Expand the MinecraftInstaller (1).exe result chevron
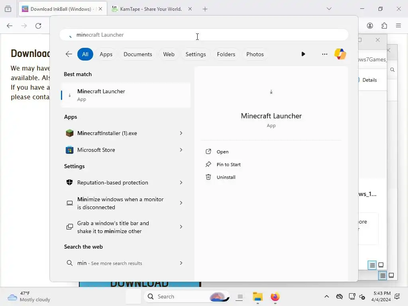 click(181, 133)
